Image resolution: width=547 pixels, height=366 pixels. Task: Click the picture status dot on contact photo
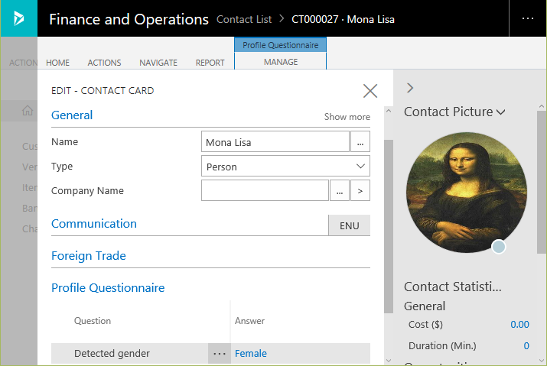coord(499,247)
